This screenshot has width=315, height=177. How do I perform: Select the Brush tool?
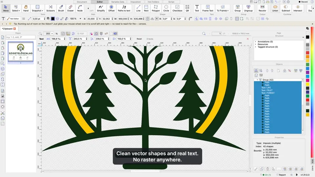[x=61, y=8]
